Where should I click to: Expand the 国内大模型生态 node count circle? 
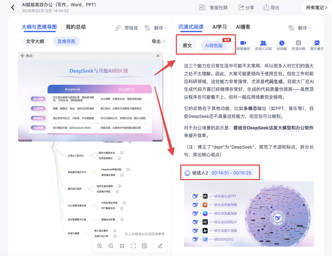(121, 153)
